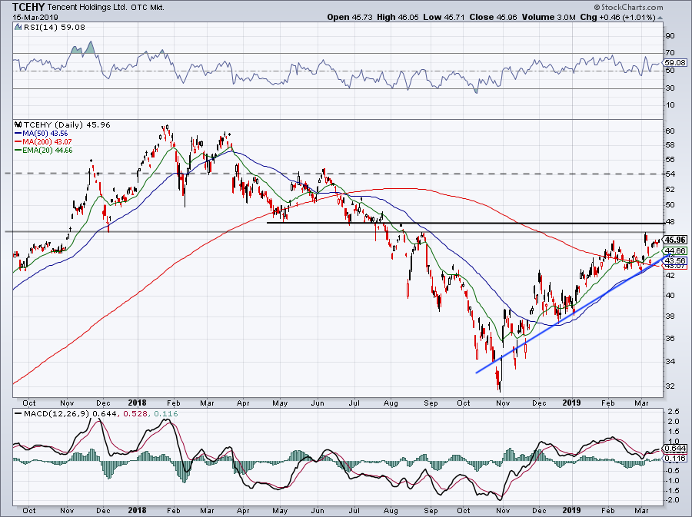
Task: Click the 90 level on the RSI axis
Action: click(x=670, y=35)
